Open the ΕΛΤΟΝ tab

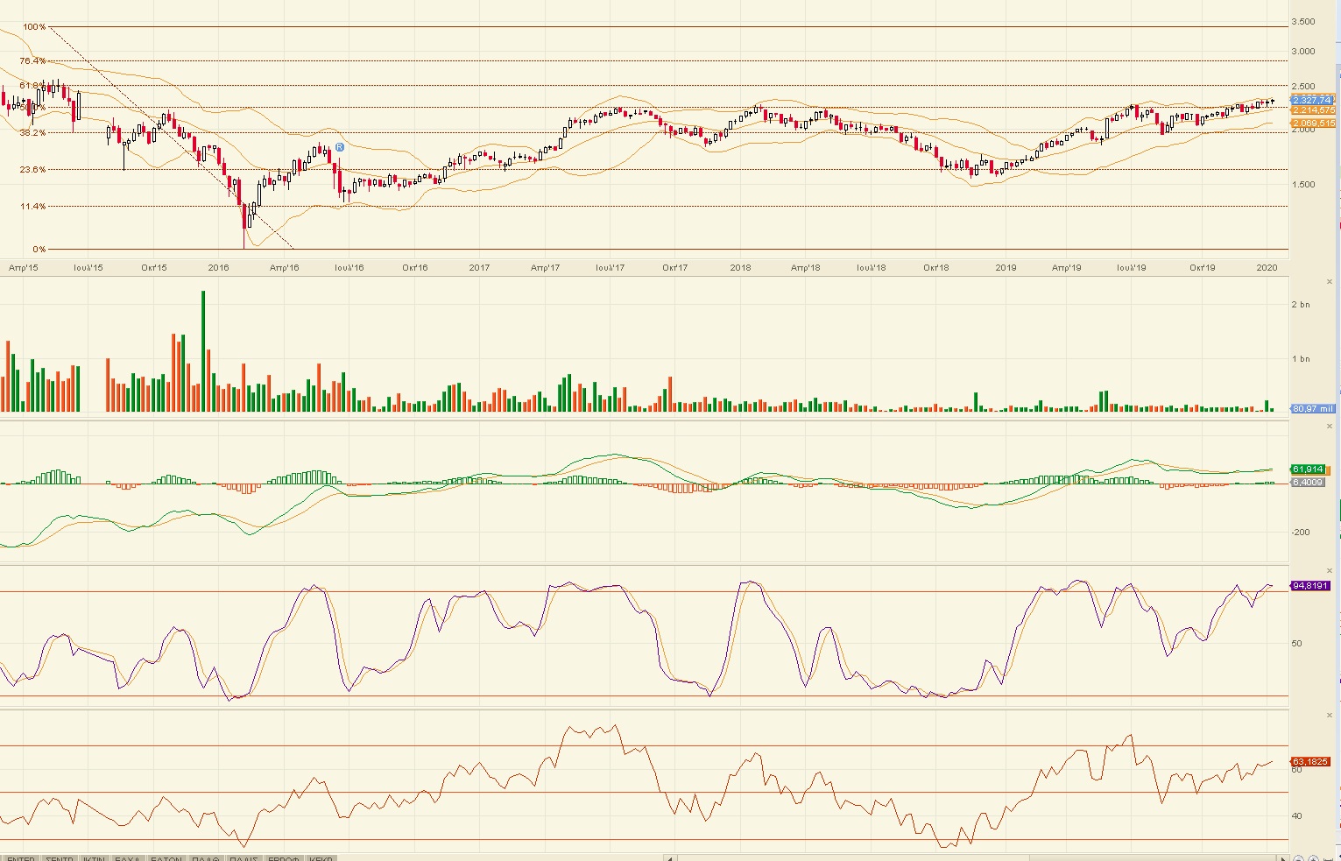click(x=166, y=858)
